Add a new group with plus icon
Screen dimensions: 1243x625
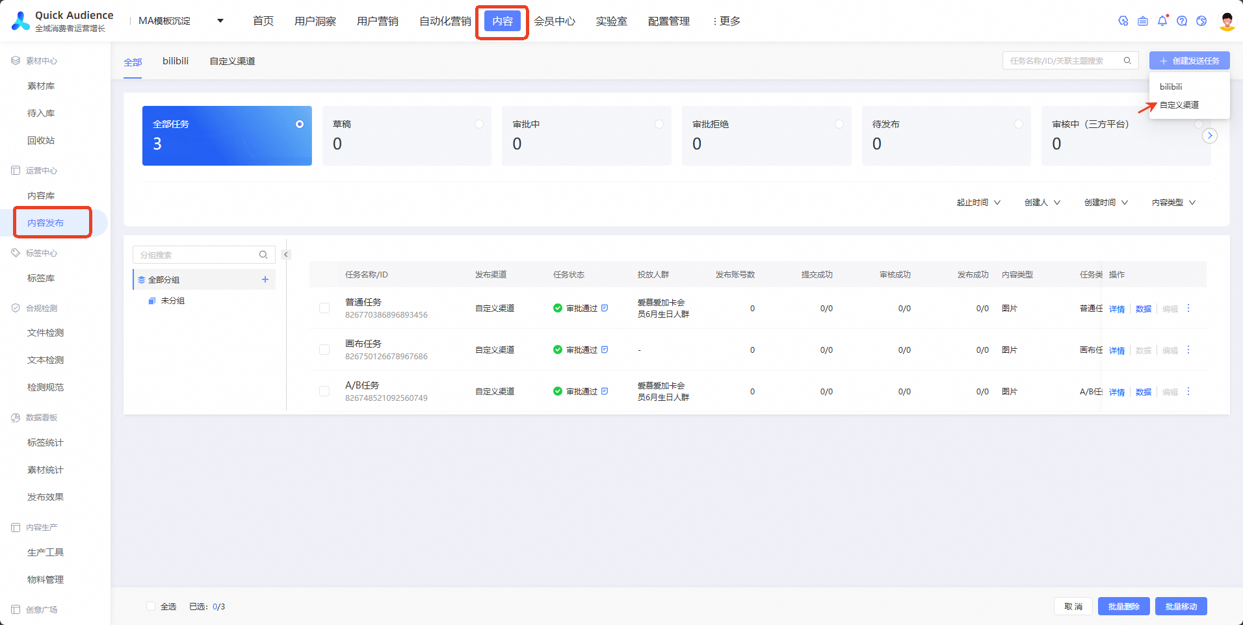point(265,279)
